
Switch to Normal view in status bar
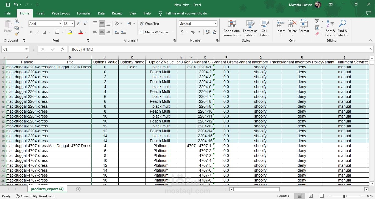(300, 196)
